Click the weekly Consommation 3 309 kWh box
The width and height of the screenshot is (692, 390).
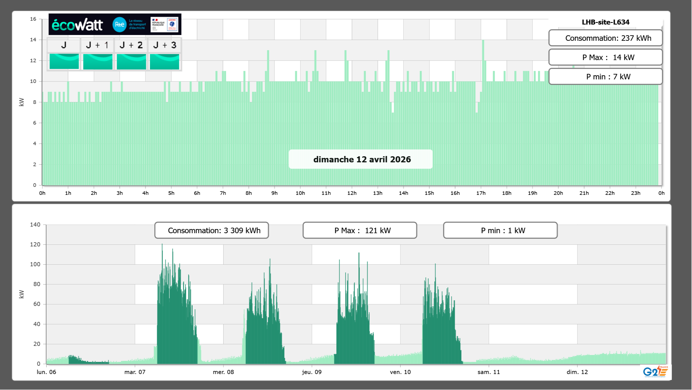point(211,230)
